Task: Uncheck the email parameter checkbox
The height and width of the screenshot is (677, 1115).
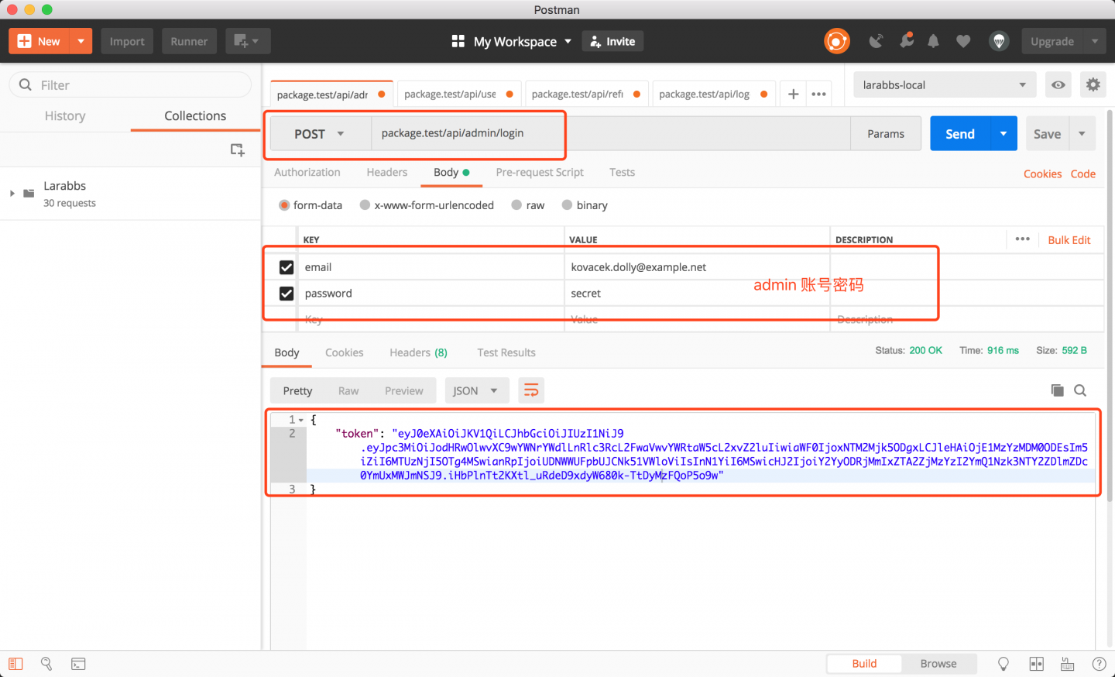Action: click(x=286, y=267)
